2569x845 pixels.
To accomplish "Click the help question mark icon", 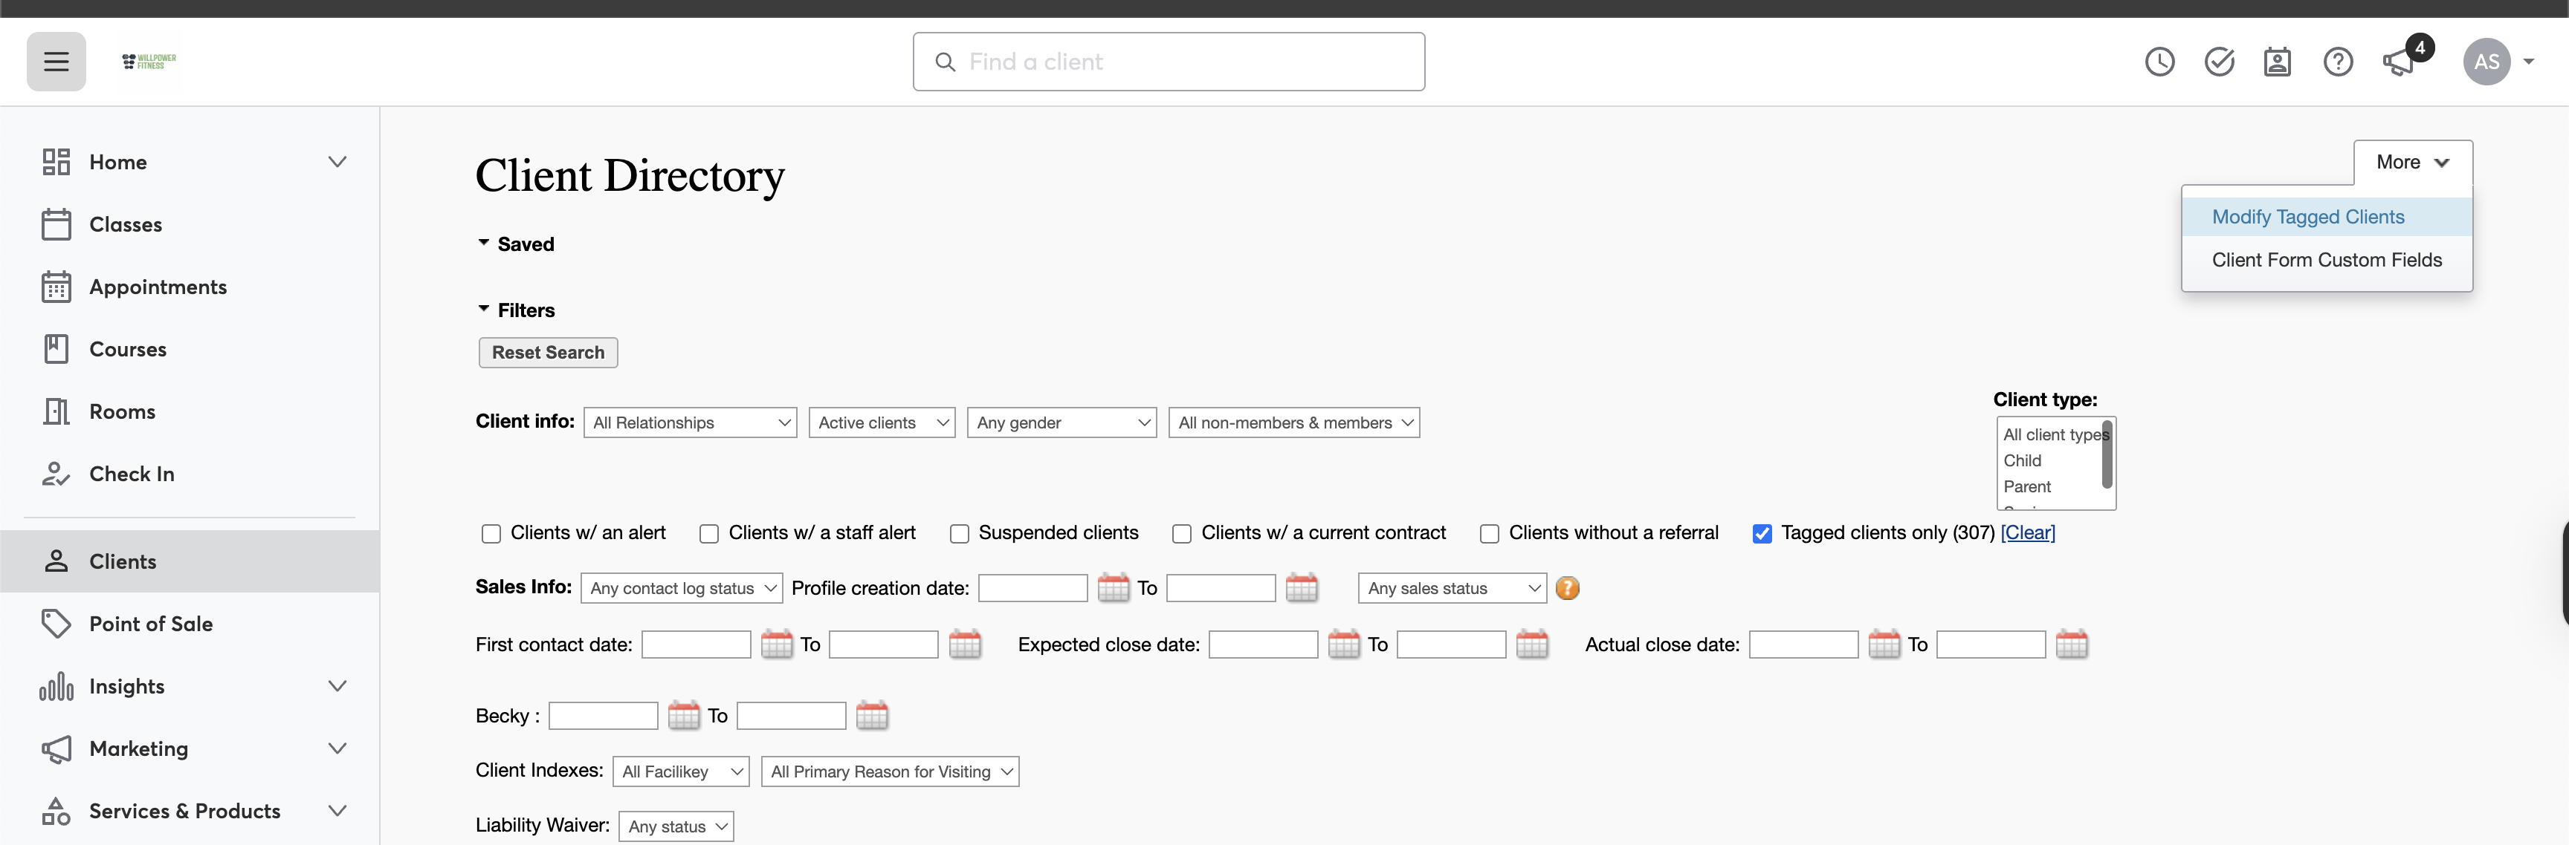I will click(x=2338, y=62).
